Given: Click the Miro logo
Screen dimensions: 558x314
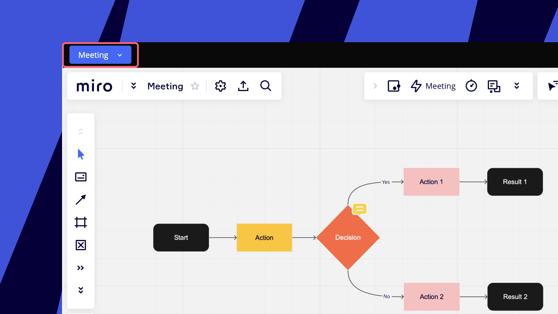Looking at the screenshot, I should pos(95,86).
